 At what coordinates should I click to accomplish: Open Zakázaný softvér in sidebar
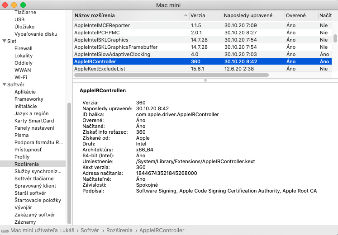[x=35, y=215]
